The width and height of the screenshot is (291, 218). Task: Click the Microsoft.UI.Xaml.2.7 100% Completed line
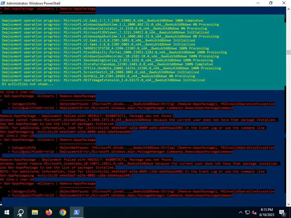[102, 20]
